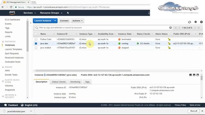
Task: Open Snapshots in sidebar
Action: pyautogui.click(x=10, y=90)
